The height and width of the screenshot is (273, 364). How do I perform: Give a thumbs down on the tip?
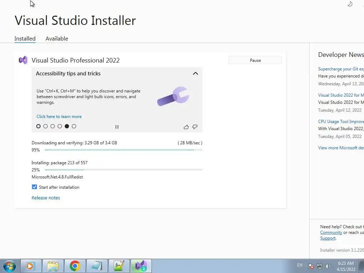click(x=195, y=127)
